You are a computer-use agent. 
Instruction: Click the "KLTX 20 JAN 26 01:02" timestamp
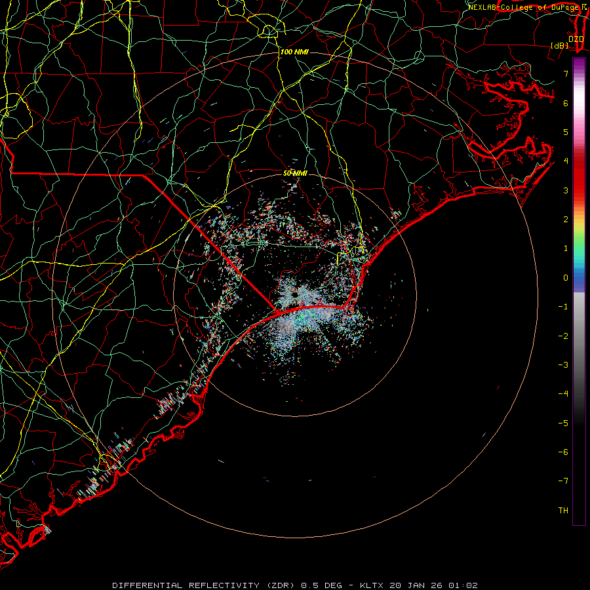tap(419, 585)
